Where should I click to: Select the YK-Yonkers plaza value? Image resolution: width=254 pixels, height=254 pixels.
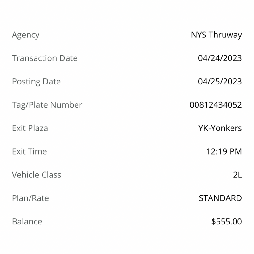click(220, 128)
